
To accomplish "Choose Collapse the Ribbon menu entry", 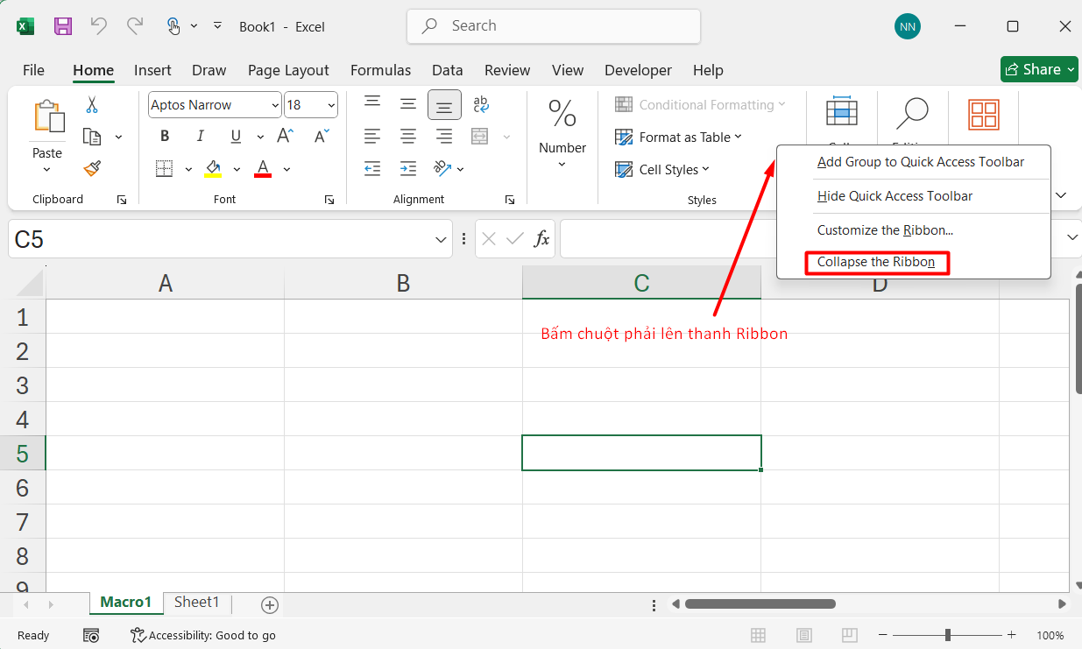I will click(876, 262).
